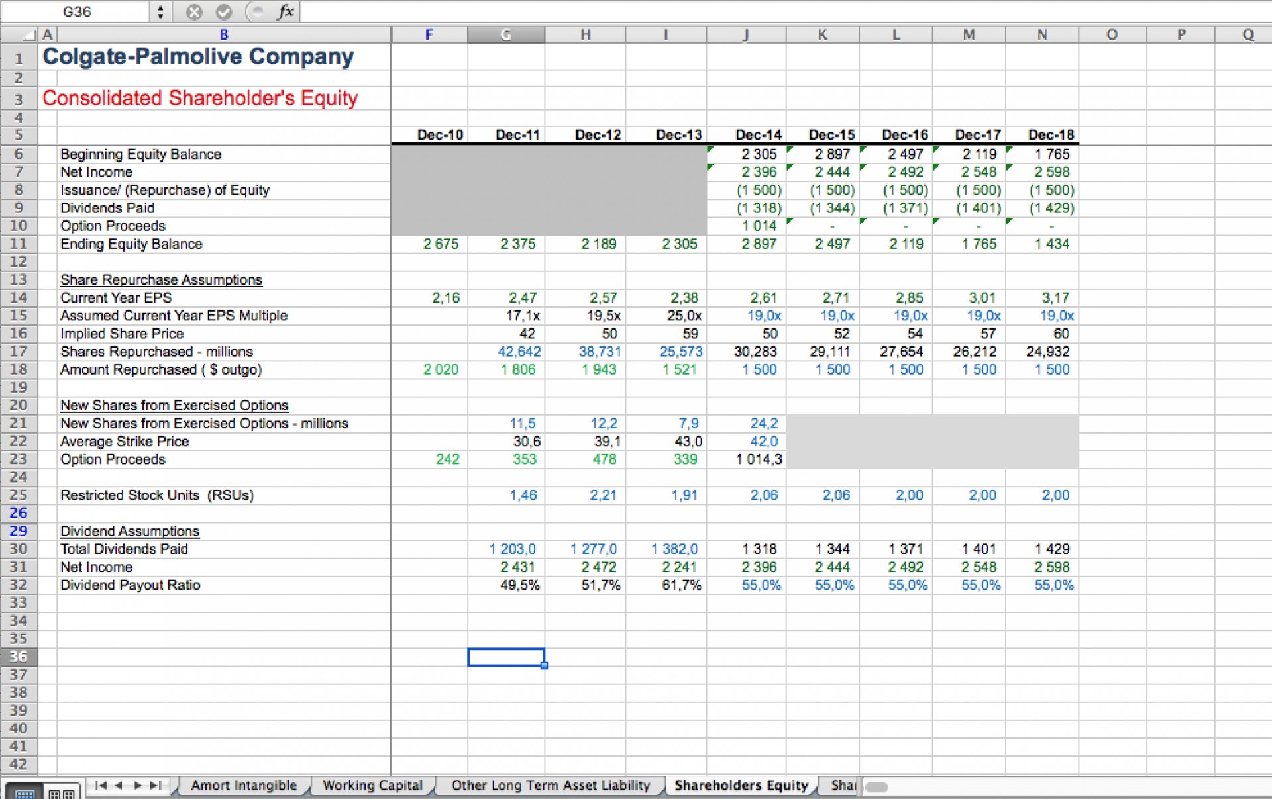Select row header 29

tap(19, 531)
